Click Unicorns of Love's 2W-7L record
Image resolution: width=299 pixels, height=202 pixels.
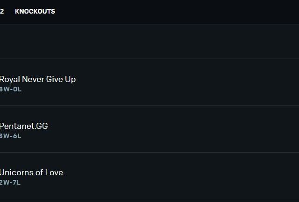(10, 182)
